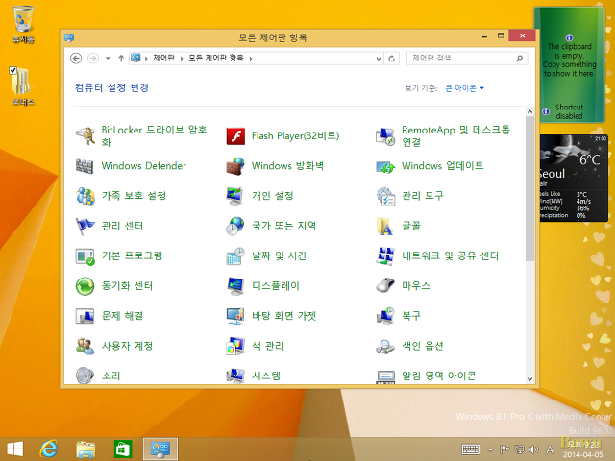
Task: Click the 사용자 계정 icon
Action: (86, 346)
